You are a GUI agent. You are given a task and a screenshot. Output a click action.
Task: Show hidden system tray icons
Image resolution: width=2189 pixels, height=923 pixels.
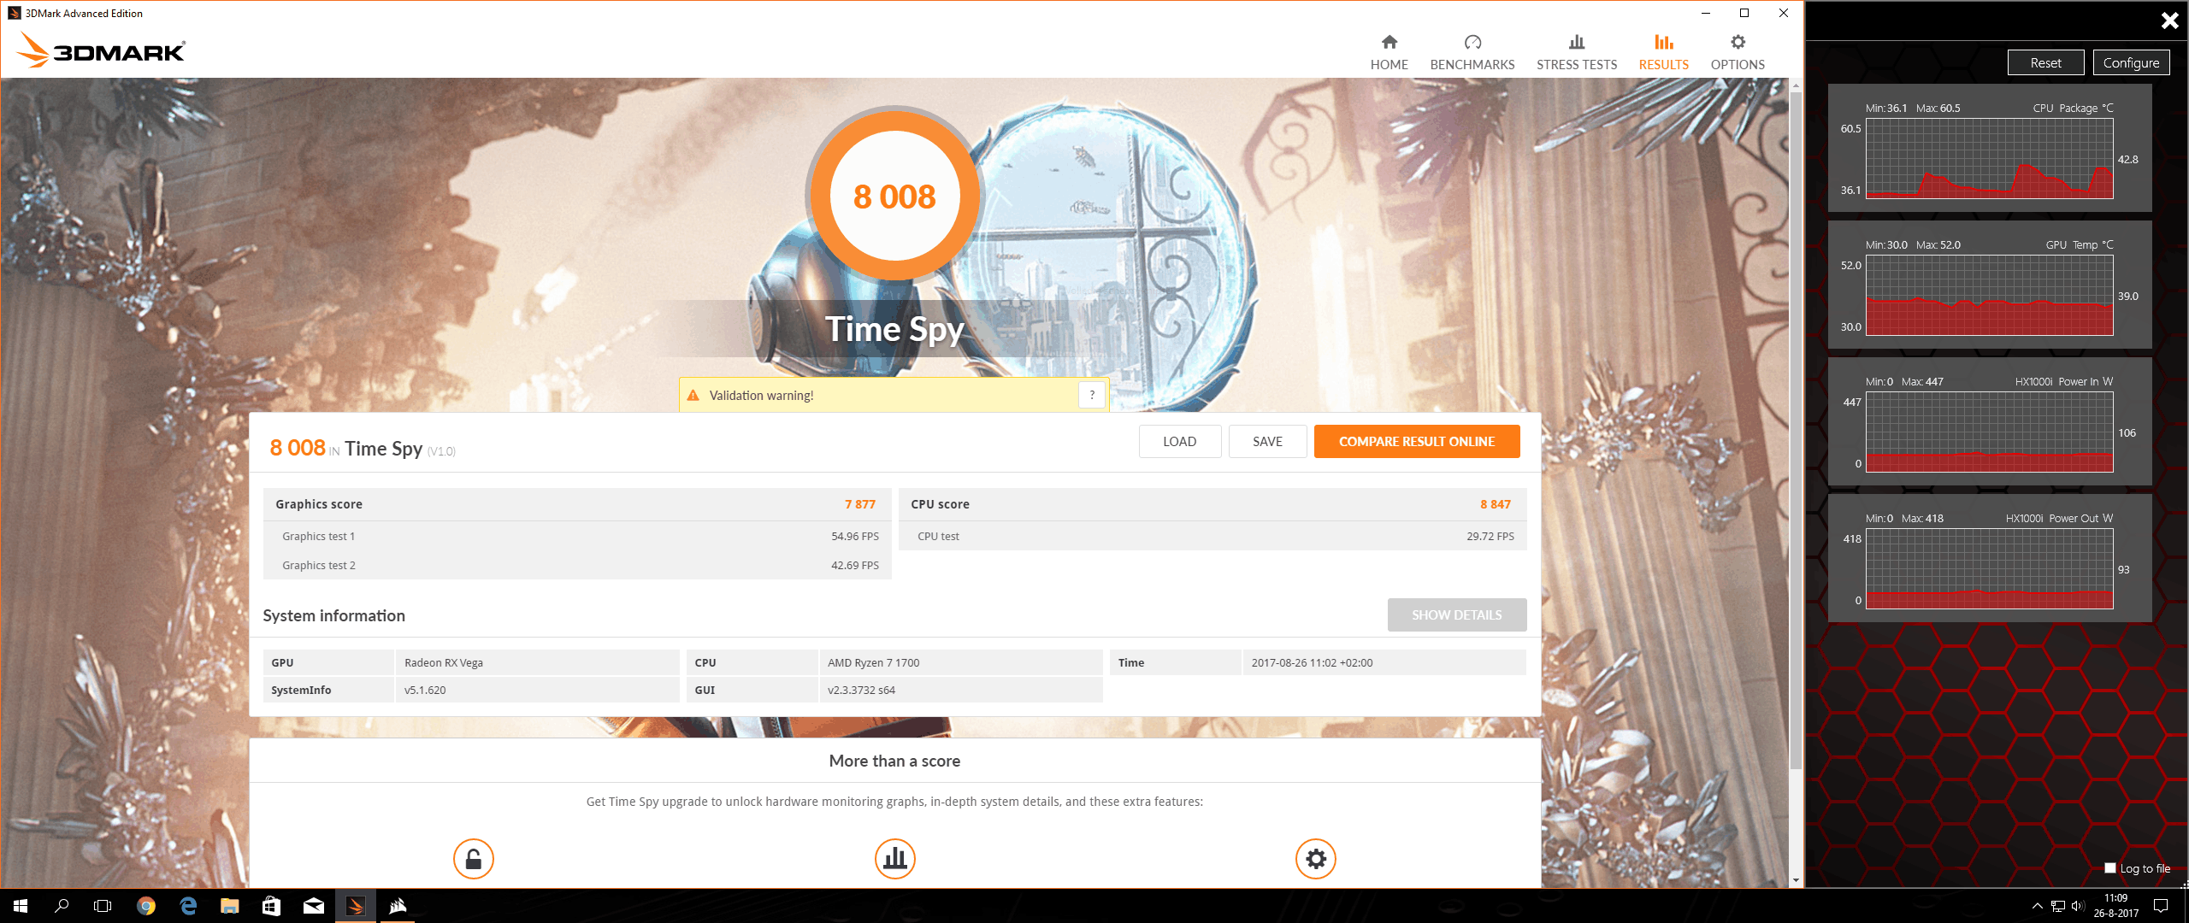coord(2037,906)
